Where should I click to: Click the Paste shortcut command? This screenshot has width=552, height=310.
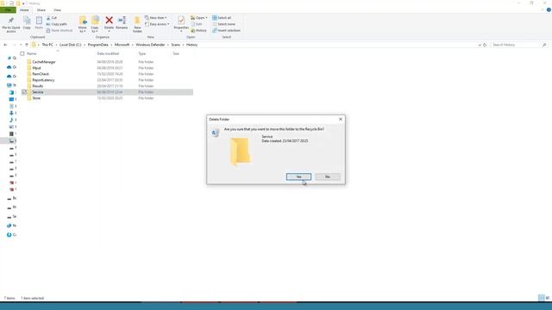(60, 31)
